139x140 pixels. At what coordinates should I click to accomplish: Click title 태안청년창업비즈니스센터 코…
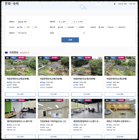[x=87, y=121]
